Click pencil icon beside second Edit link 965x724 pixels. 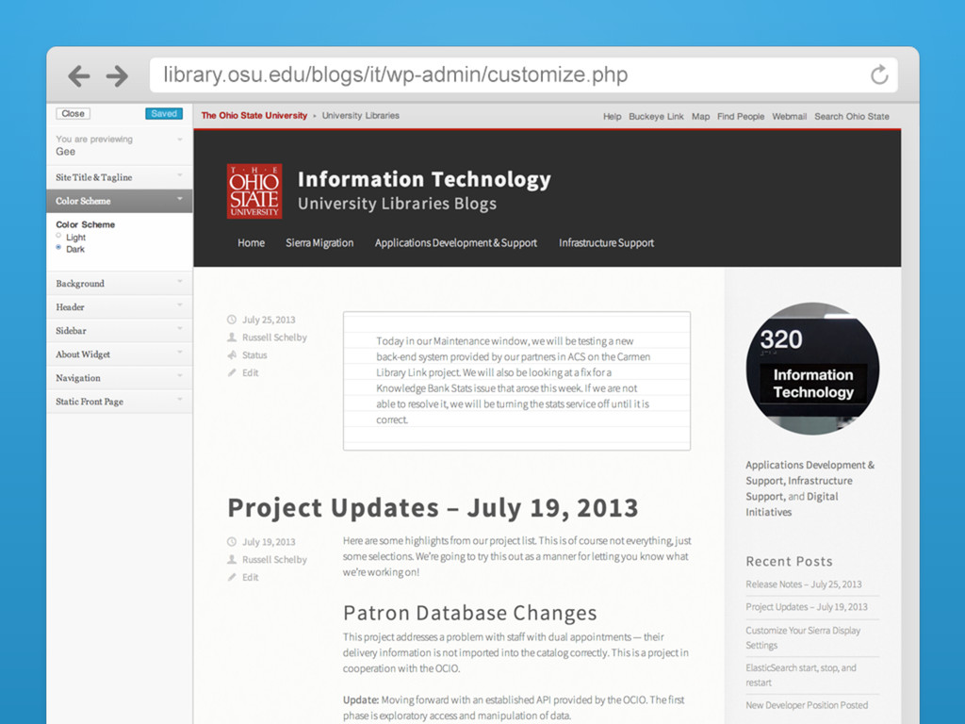tap(232, 577)
